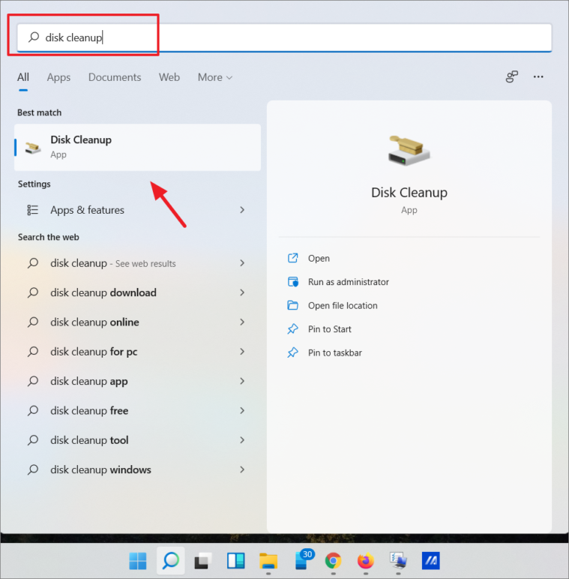Select the disk cleanup tool suggestion

pyautogui.click(x=137, y=440)
